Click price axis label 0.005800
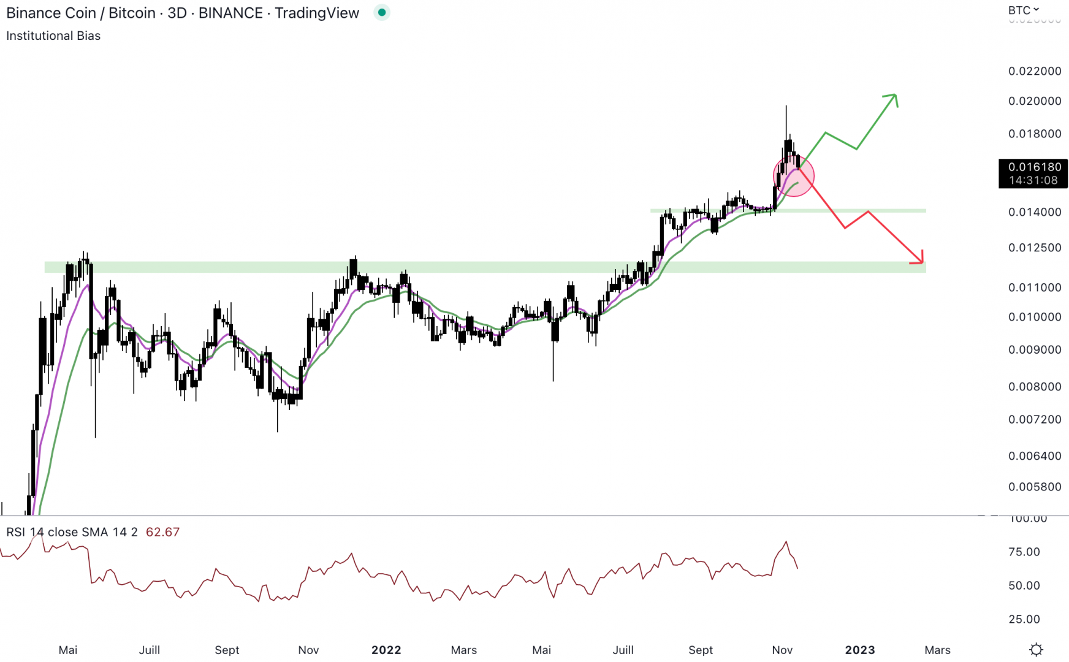This screenshot has height=662, width=1069. (x=1035, y=487)
